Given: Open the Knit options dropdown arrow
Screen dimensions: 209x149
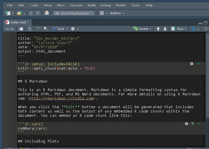Looking at the screenshot, I should click(67, 29).
